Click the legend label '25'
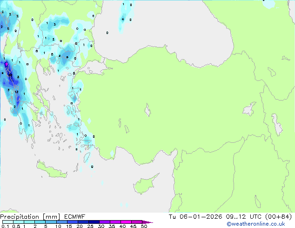Image resolution: width=295 pixels, height=228 pixels. [90, 226]
